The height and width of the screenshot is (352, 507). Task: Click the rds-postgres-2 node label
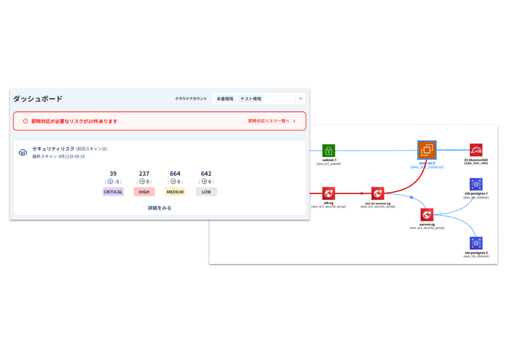point(476,253)
